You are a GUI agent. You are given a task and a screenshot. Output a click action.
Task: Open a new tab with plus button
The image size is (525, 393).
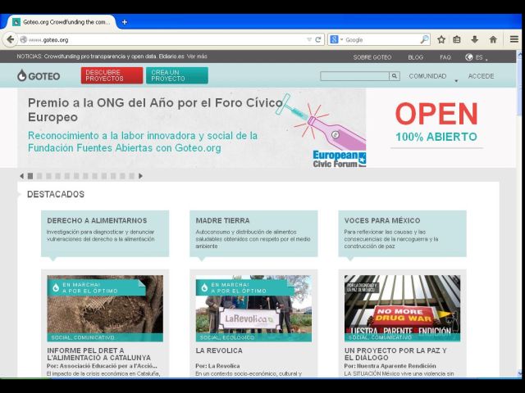pyautogui.click(x=125, y=22)
